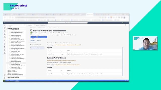Viewport: 161px width, 90px height.
Task: Open the editor more actions ellipsis
Action: (127, 25)
